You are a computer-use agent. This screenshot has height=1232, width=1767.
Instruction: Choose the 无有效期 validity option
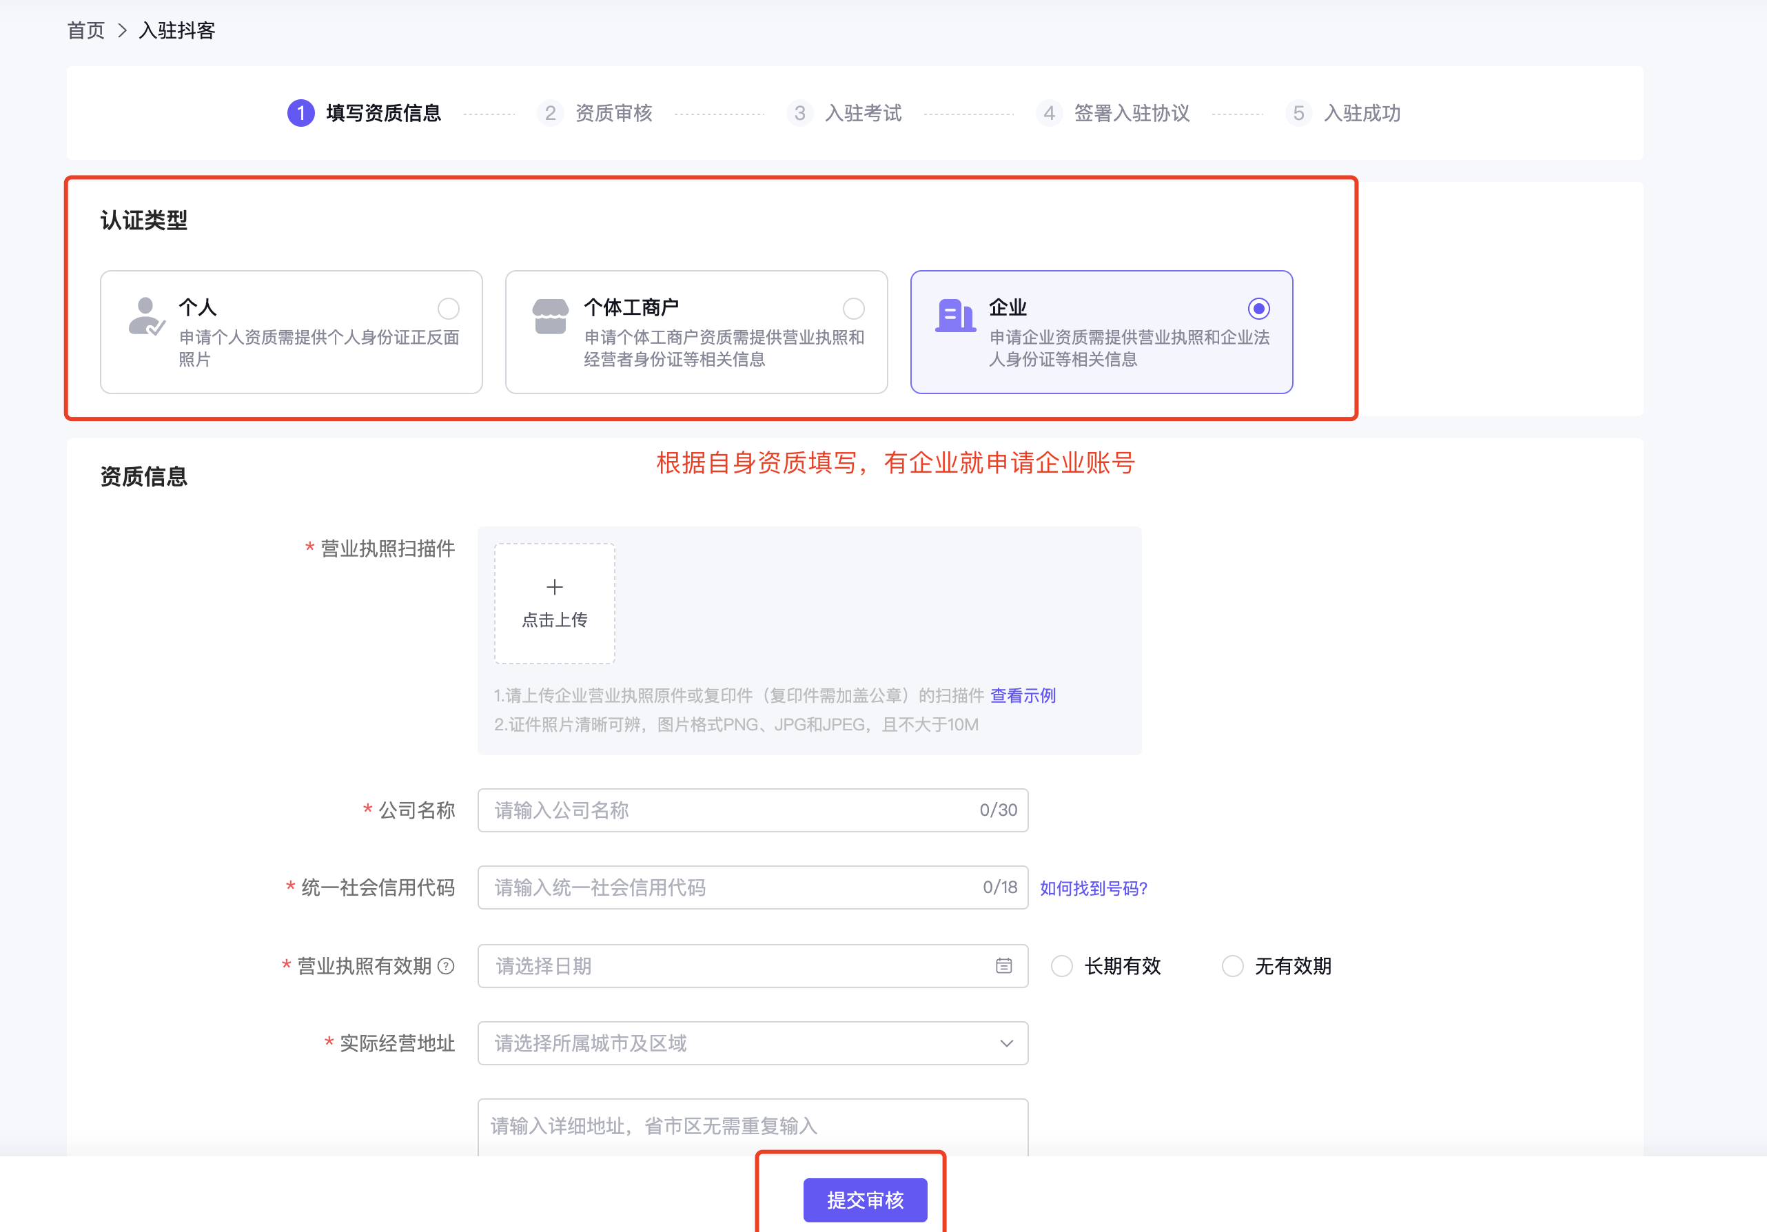[1232, 966]
